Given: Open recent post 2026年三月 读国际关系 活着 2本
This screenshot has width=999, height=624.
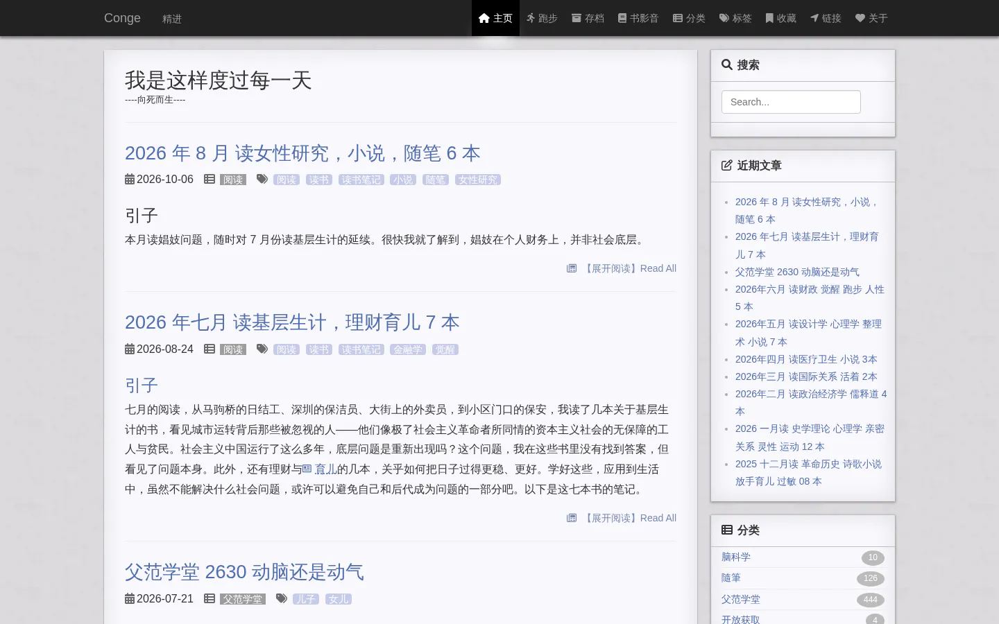Looking at the screenshot, I should (806, 376).
